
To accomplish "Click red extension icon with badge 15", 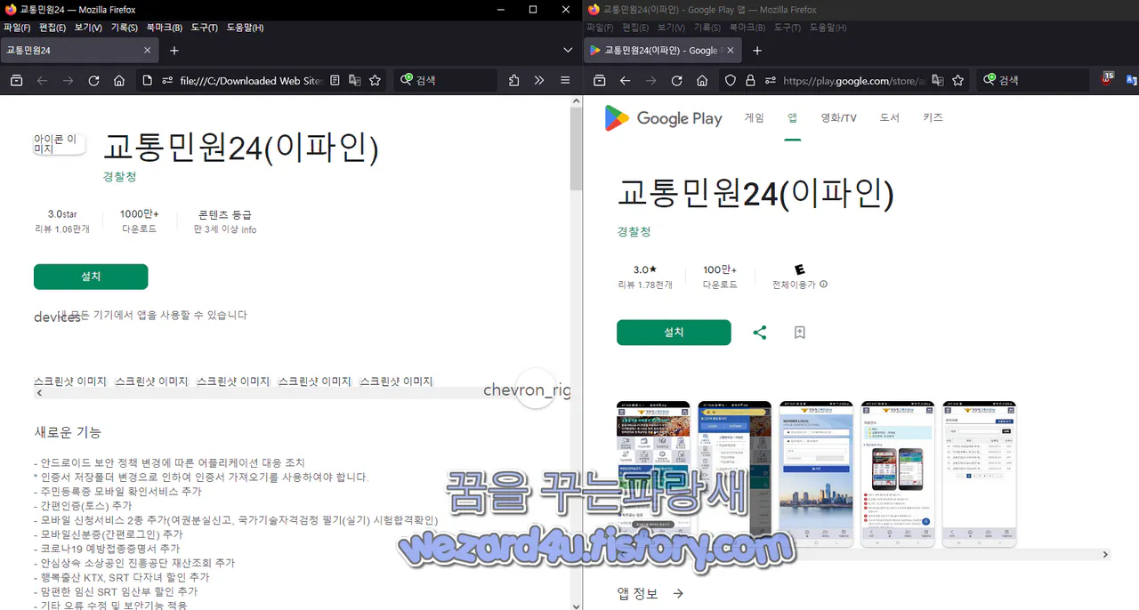I will tap(1108, 78).
